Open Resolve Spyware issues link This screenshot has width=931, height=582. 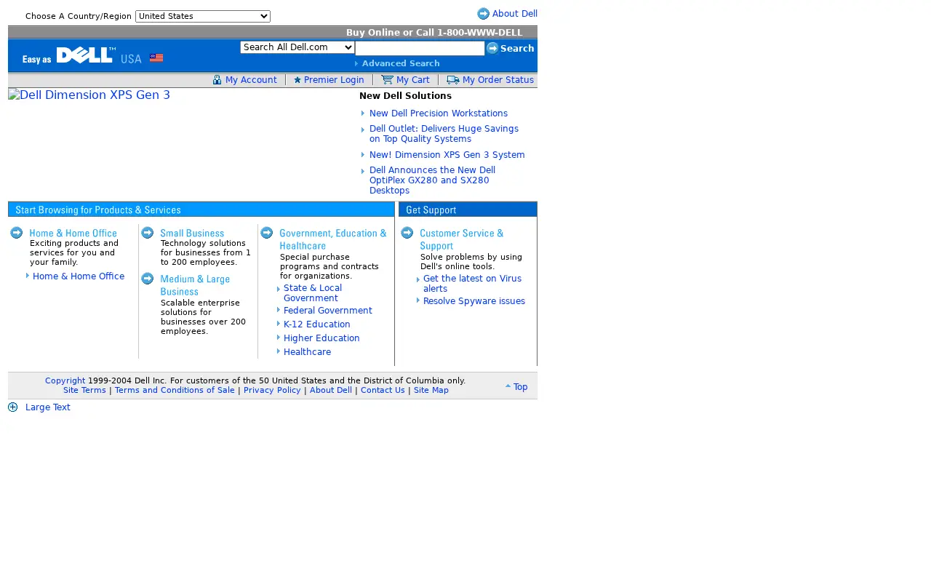click(474, 301)
